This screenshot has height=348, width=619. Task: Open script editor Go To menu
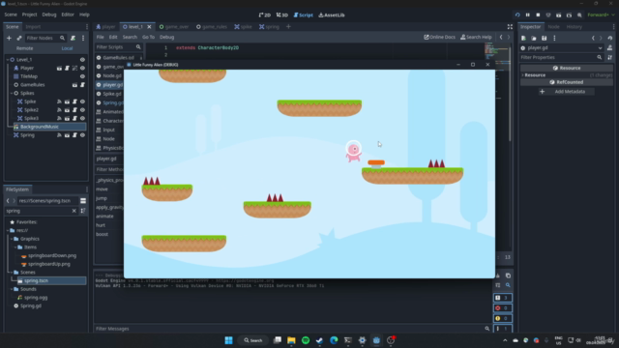[x=148, y=37]
